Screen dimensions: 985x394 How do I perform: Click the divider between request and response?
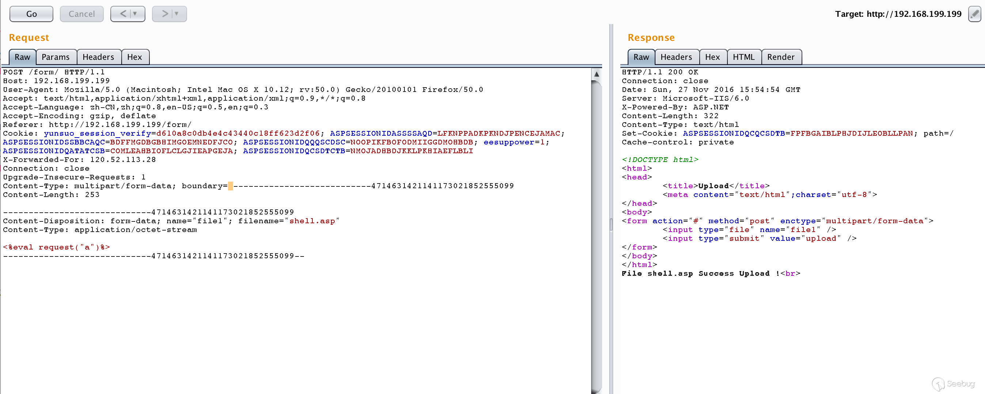611,224
